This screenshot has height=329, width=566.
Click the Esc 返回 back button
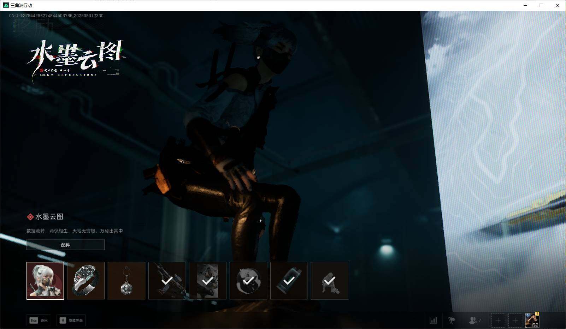click(x=39, y=320)
